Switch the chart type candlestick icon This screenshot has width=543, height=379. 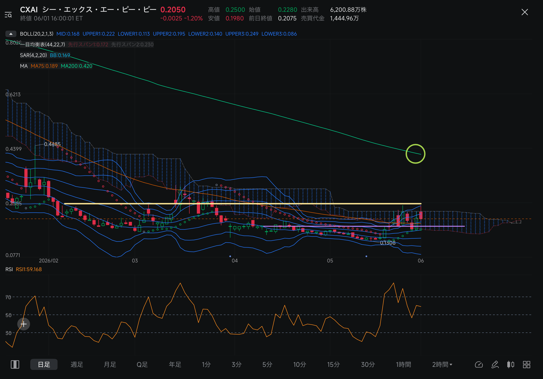(x=511, y=365)
